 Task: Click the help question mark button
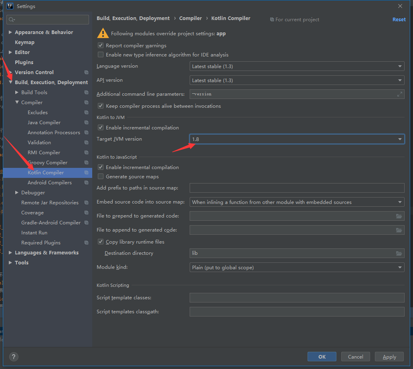click(14, 357)
